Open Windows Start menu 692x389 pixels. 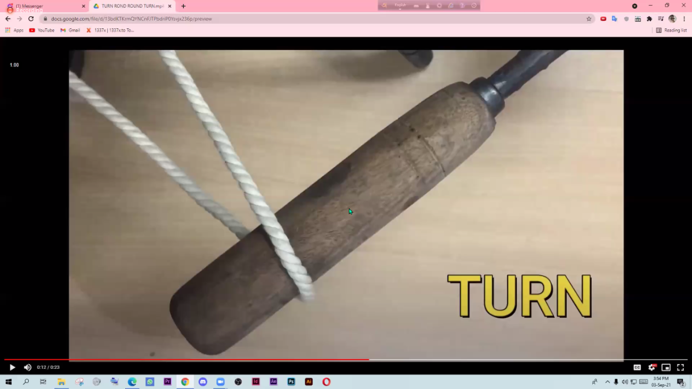9,382
